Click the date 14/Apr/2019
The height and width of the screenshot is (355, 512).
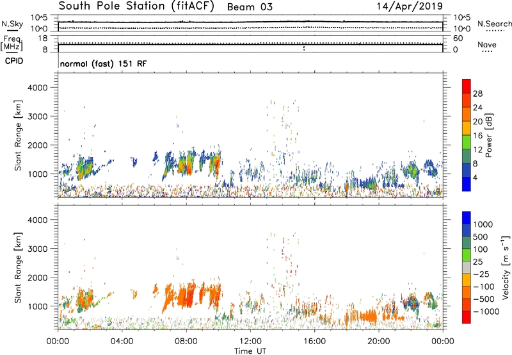coord(410,6)
